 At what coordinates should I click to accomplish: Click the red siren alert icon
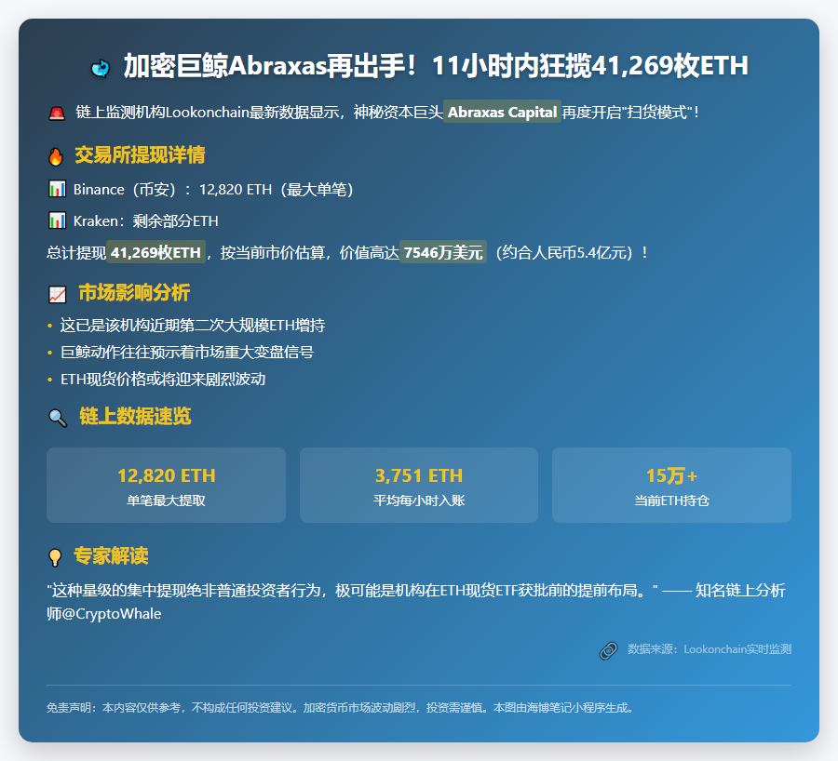[57, 113]
